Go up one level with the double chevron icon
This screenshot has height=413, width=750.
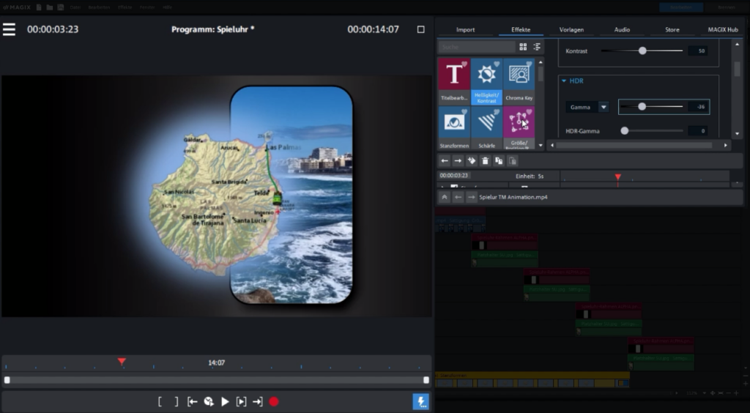[x=445, y=197]
